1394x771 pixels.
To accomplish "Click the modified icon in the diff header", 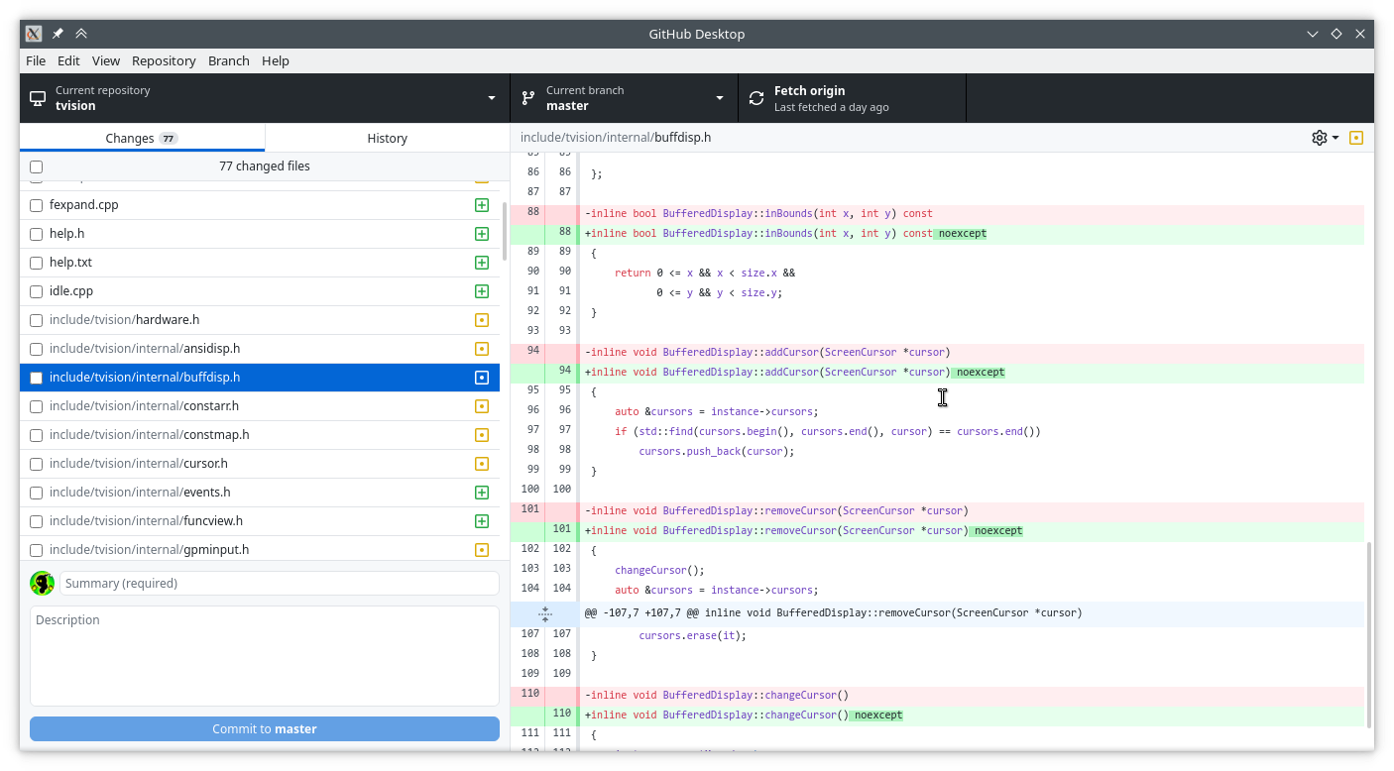I will tap(1356, 138).
